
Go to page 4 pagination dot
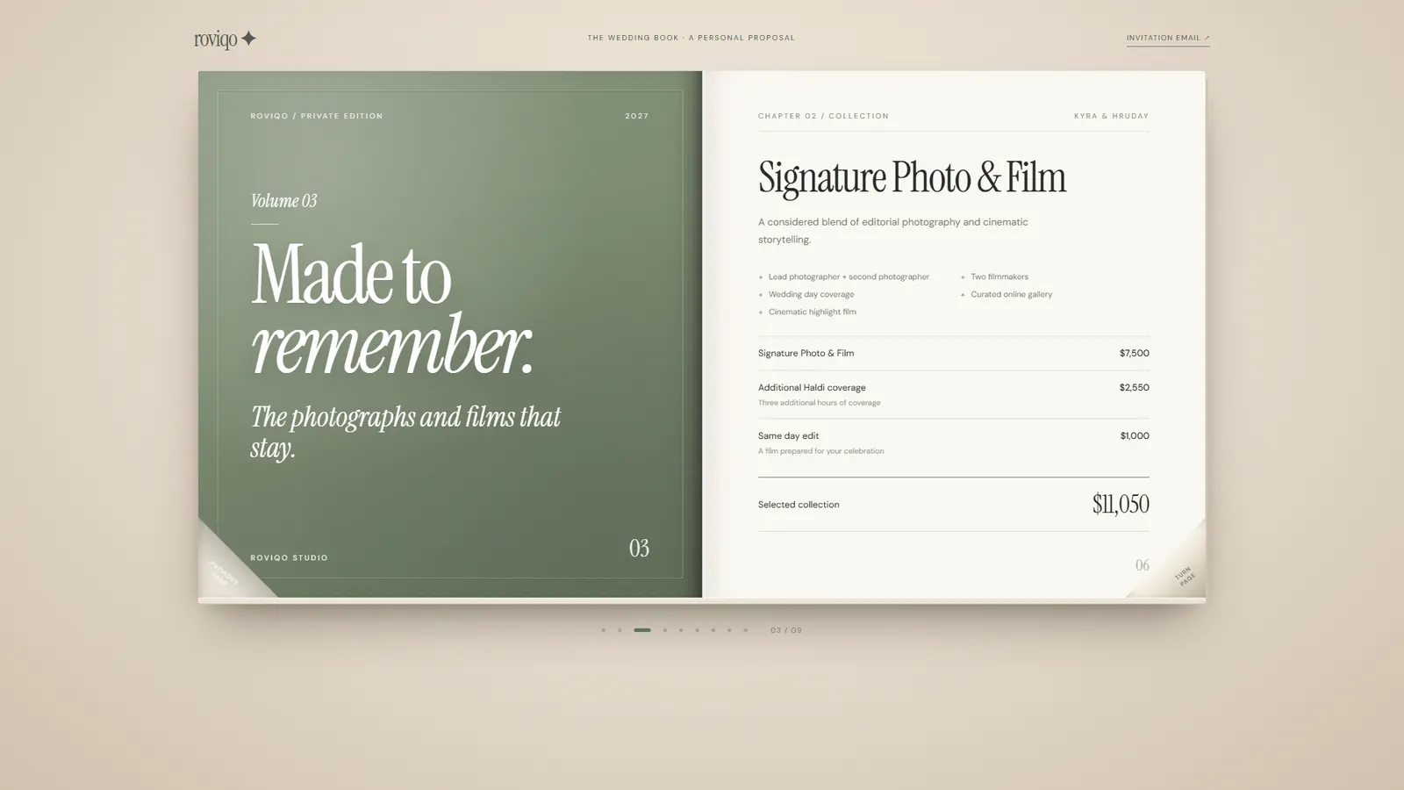click(x=665, y=630)
